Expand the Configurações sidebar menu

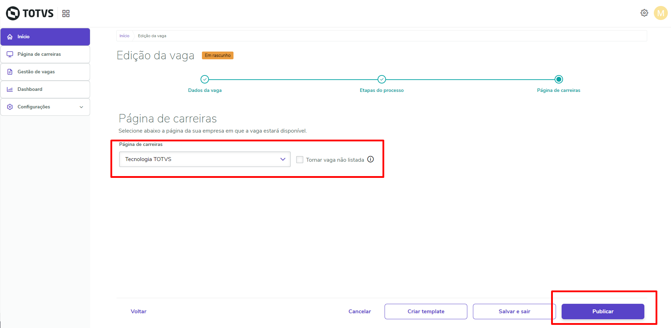[x=45, y=107]
